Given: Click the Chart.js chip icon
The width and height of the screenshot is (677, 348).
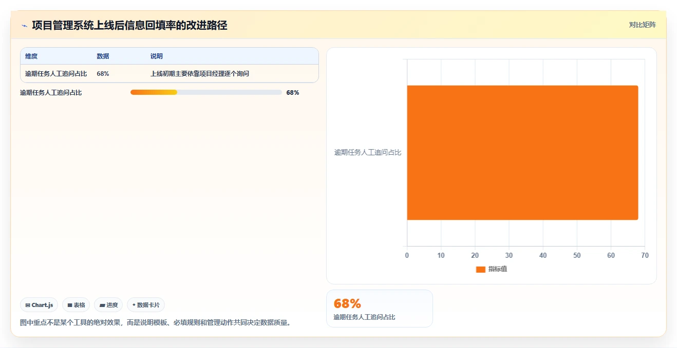Looking at the screenshot, I should pos(28,305).
